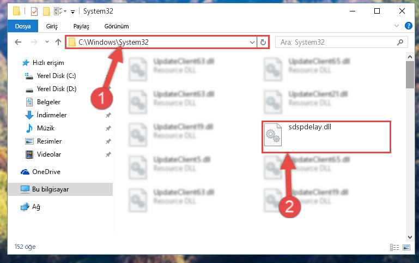
Task: Click the Properties checkmark in quick access toolbar
Action: click(x=34, y=11)
